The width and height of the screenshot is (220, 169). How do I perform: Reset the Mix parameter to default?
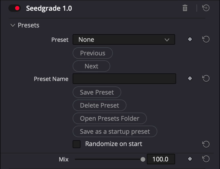pos(206,159)
